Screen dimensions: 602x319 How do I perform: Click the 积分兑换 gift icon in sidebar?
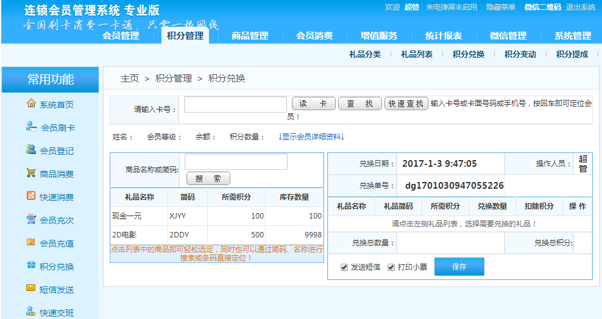[31, 265]
